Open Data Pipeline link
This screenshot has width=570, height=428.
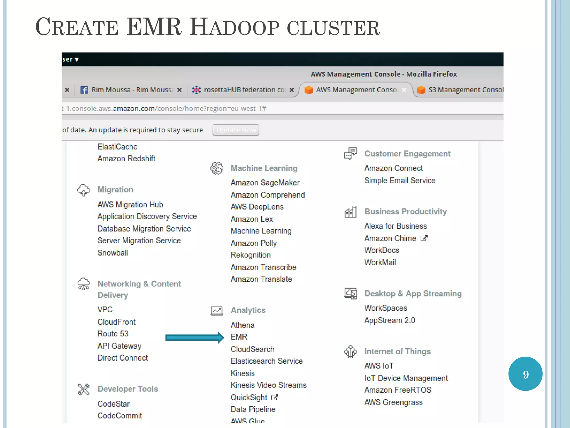pyautogui.click(x=253, y=409)
